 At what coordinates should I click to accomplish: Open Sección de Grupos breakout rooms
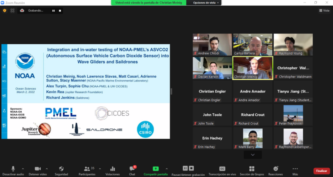[251, 169]
